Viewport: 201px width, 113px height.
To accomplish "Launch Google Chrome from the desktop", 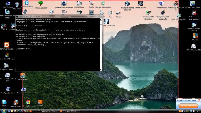I will pos(28,103).
